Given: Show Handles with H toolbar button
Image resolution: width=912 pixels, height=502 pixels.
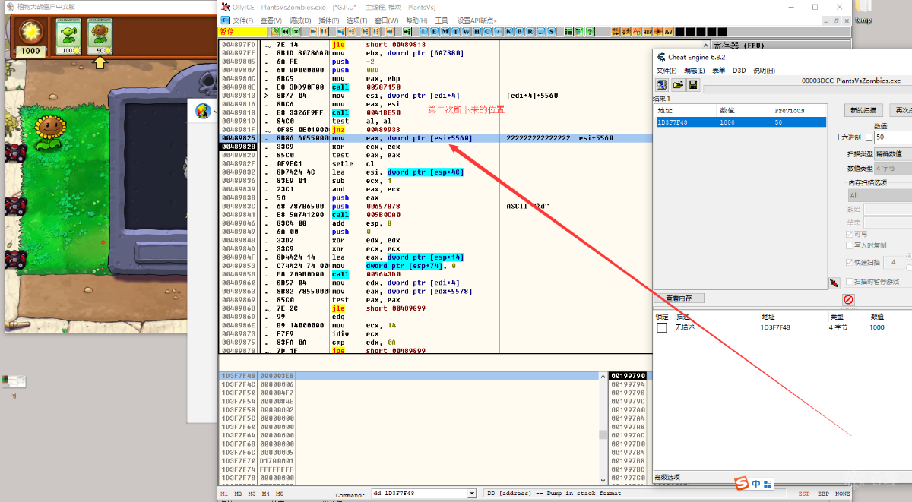Looking at the screenshot, I should 477,32.
